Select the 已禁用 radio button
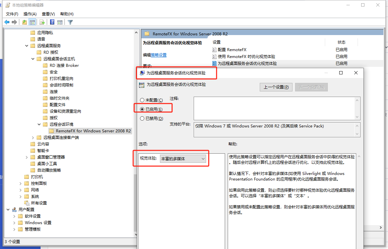The width and height of the screenshot is (388, 249). 142,118
